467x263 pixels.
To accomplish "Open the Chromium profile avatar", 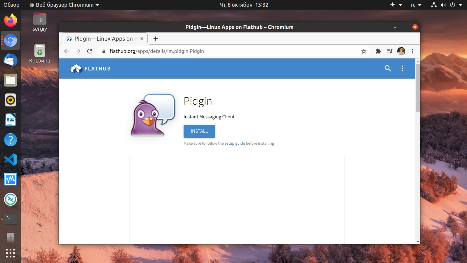I will (x=401, y=51).
